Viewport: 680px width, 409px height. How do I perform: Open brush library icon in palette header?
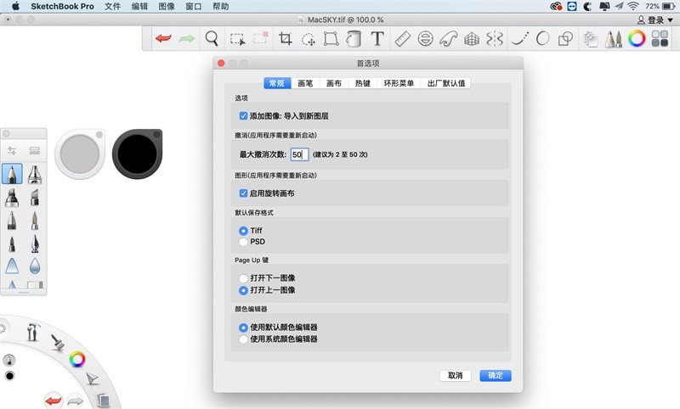(x=35, y=150)
